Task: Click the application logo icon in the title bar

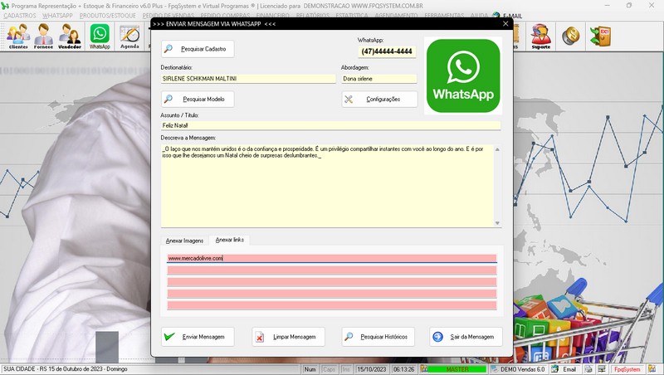Action: (5, 6)
